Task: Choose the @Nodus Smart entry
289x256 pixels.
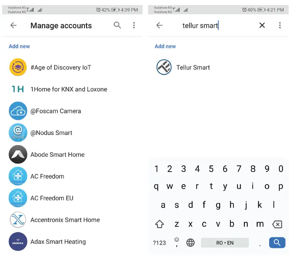Action: [x=51, y=133]
